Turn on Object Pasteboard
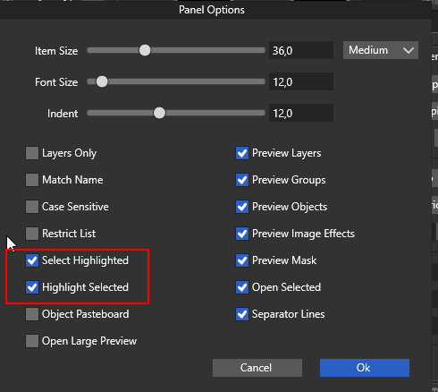This screenshot has height=392, width=438. click(32, 314)
